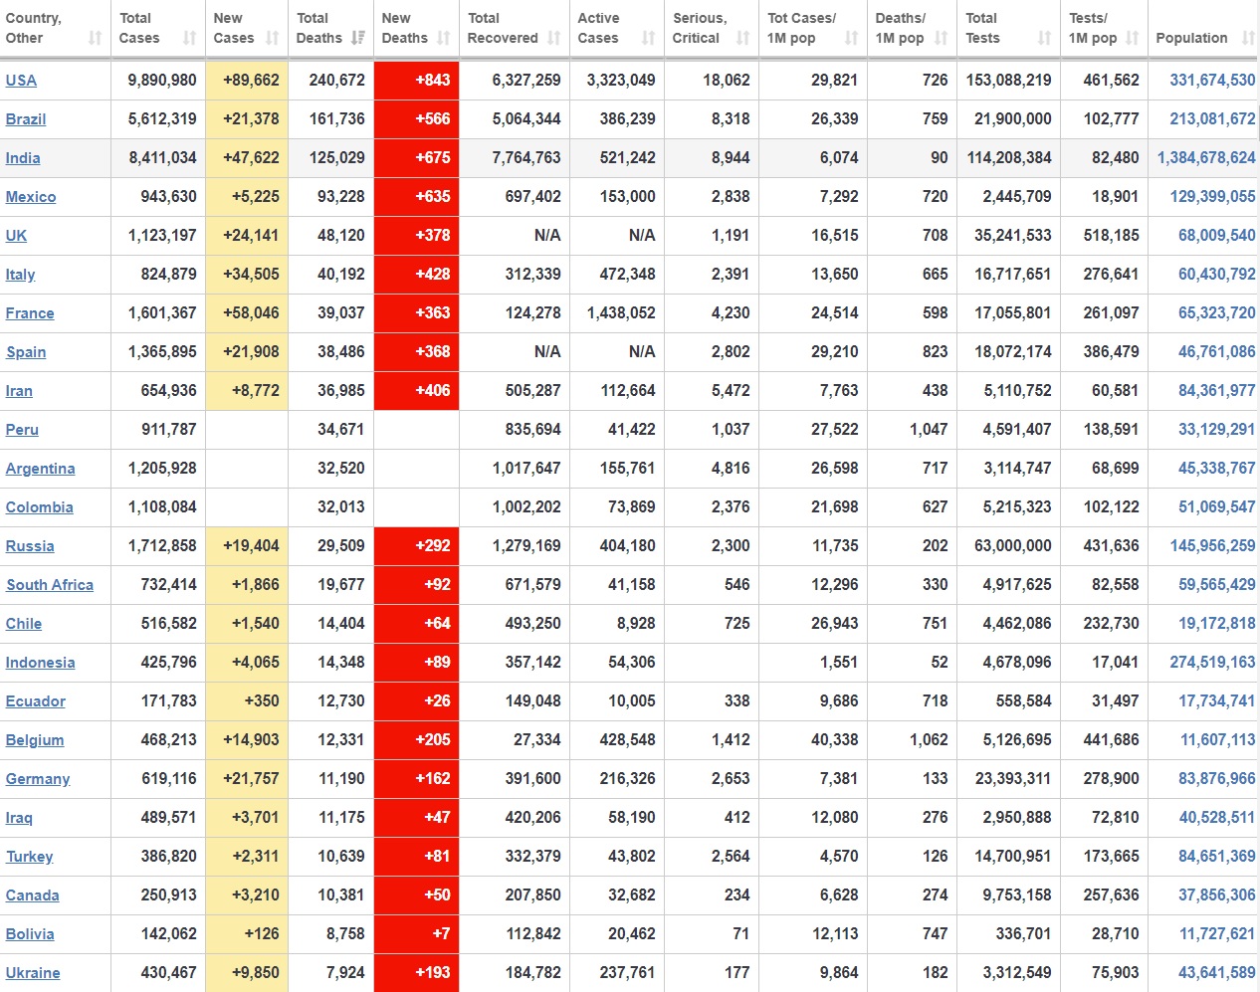The image size is (1260, 992).
Task: Click France new cases value +58,046
Action: 251,312
